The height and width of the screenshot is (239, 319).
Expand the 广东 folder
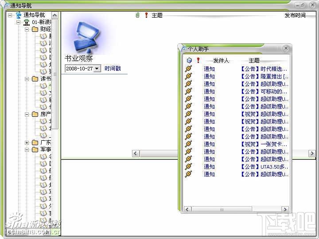click(27, 143)
